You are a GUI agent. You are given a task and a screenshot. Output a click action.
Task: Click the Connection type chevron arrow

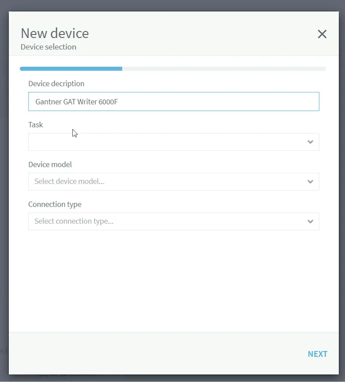[310, 221]
